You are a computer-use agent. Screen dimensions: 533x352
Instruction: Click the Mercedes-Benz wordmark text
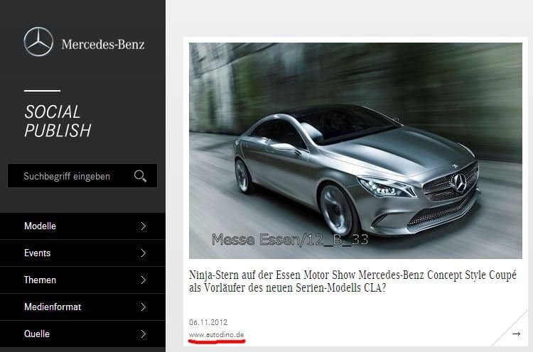tap(103, 44)
